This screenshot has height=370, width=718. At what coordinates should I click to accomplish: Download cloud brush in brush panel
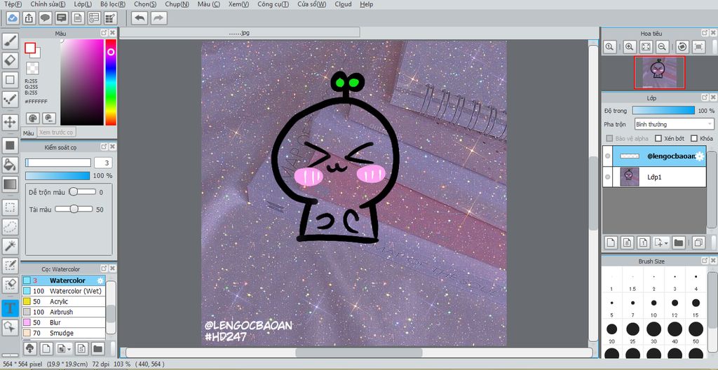tap(29, 348)
